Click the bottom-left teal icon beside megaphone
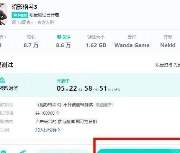Screen dimensions: 180x153 [x=4, y=152]
